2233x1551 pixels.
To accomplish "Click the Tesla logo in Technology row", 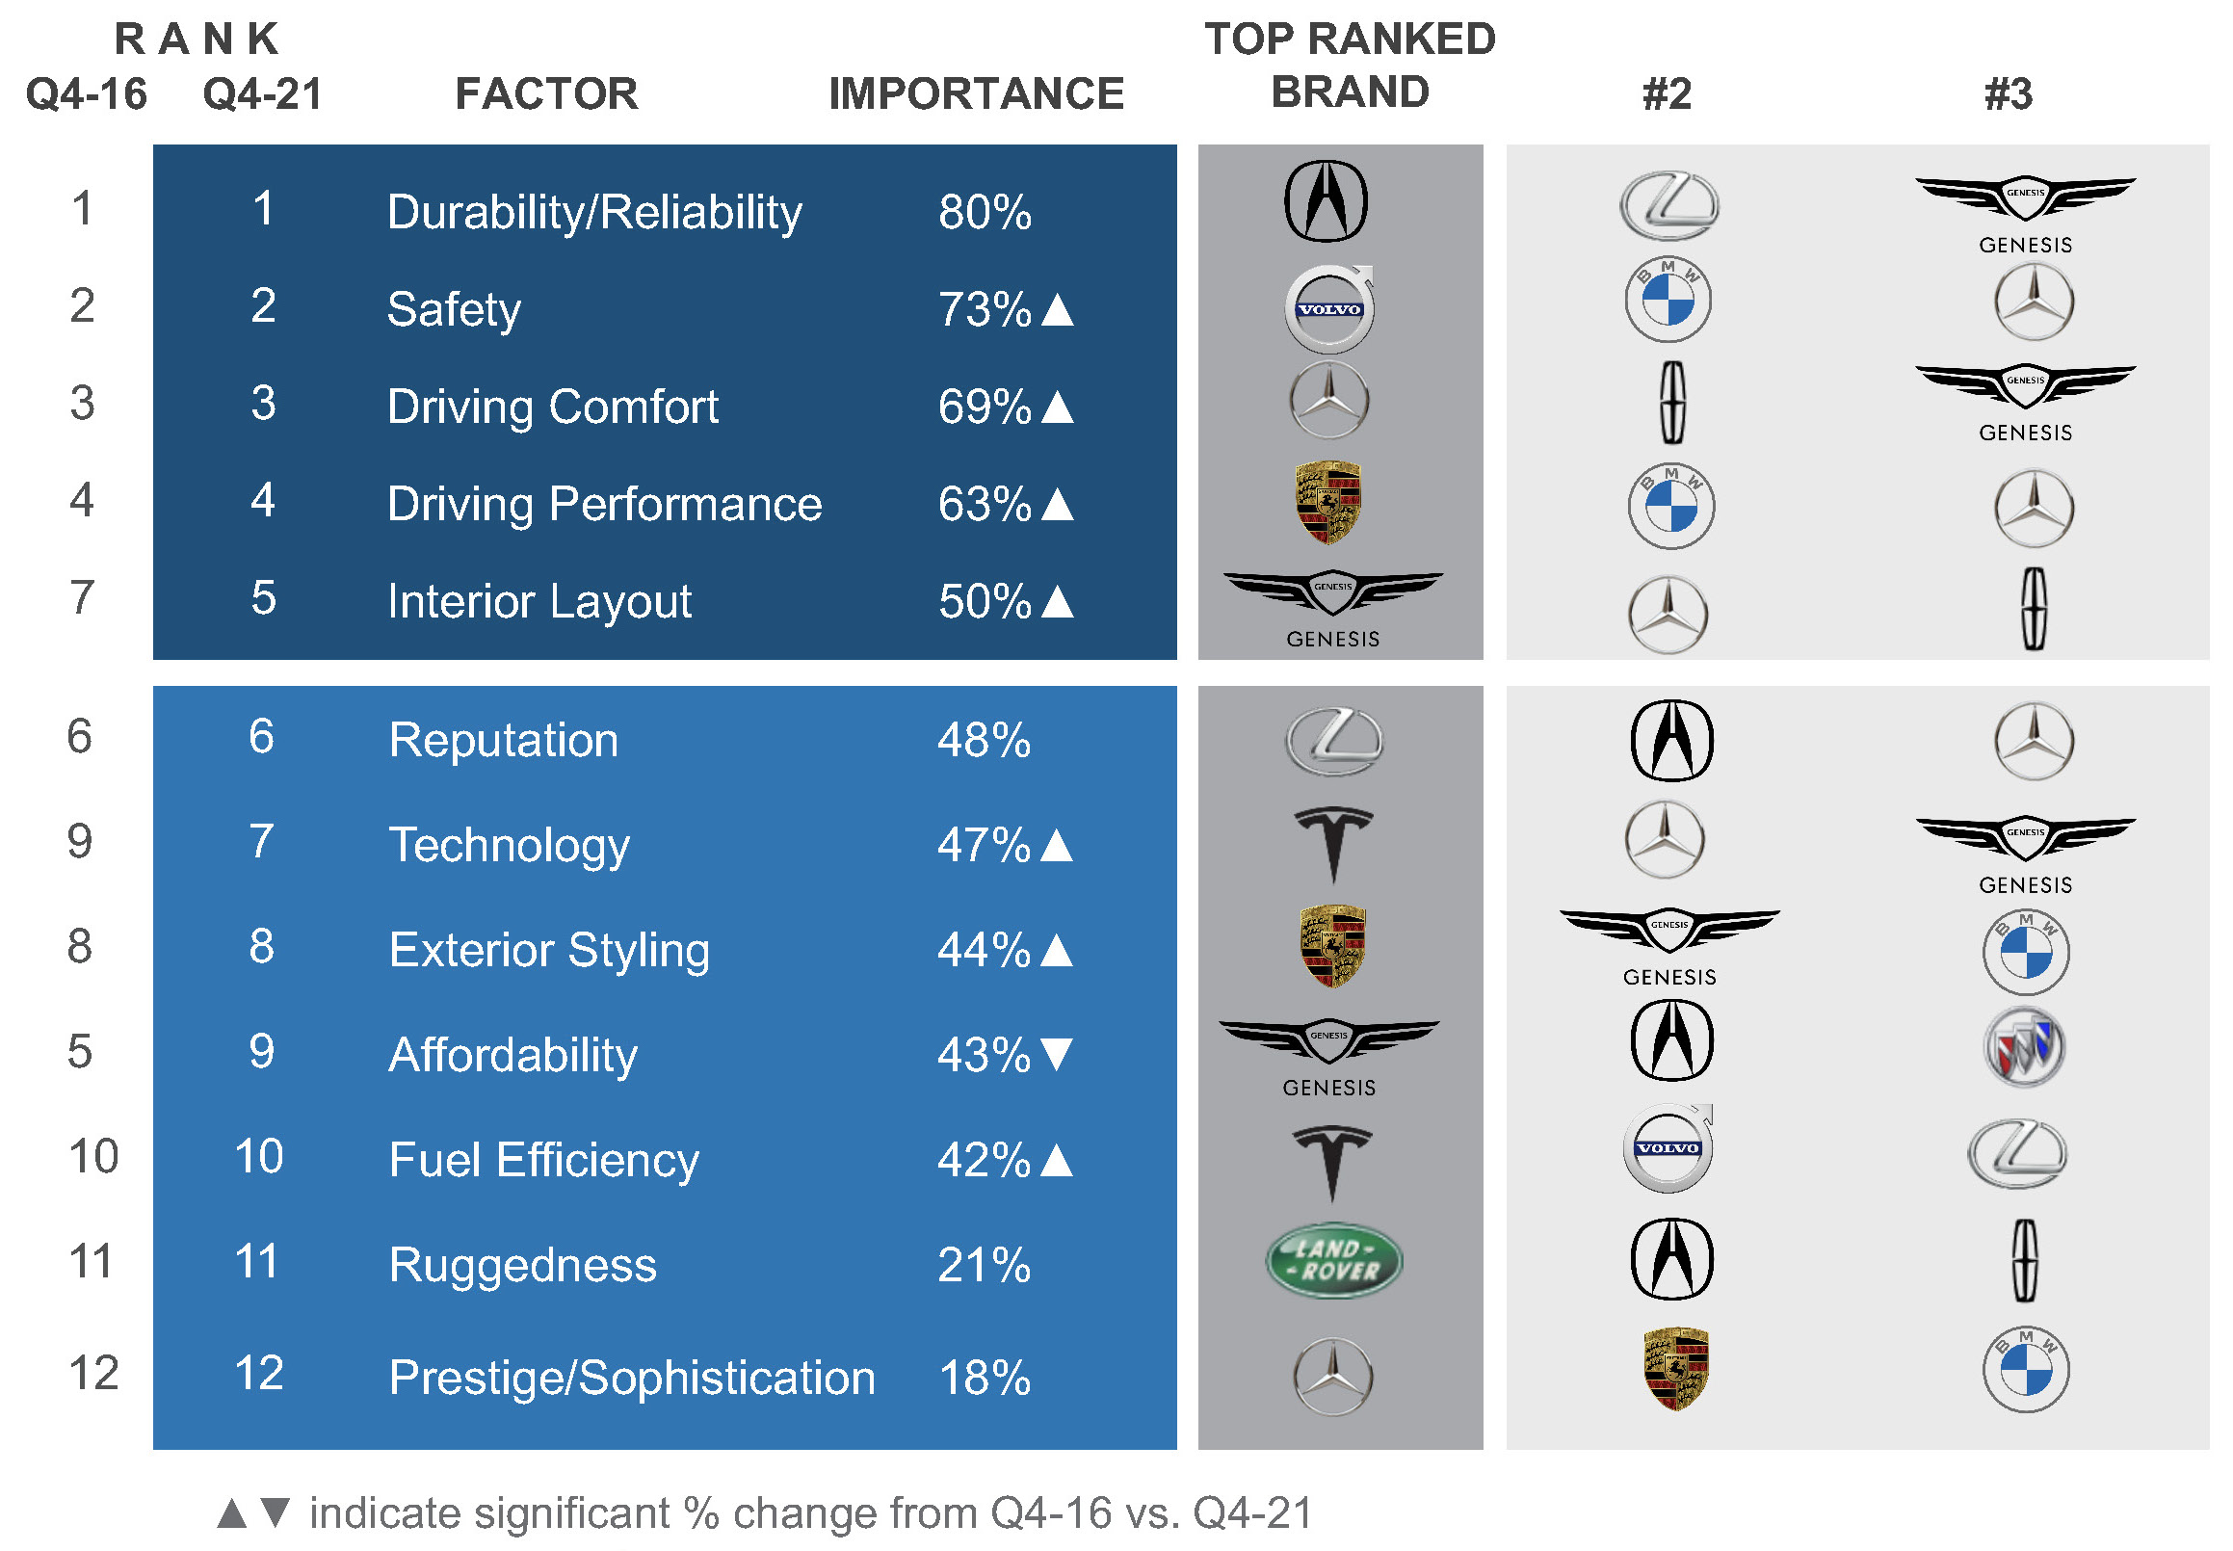I will pos(1332,844).
